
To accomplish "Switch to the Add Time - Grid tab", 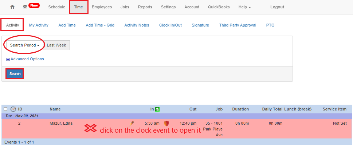I will [100, 25].
